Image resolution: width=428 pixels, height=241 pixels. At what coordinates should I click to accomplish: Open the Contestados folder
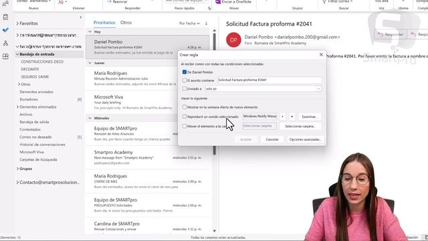coord(30,129)
